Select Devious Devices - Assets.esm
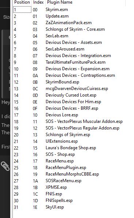This screenshot has height=218, width=134. click(x=74, y=42)
